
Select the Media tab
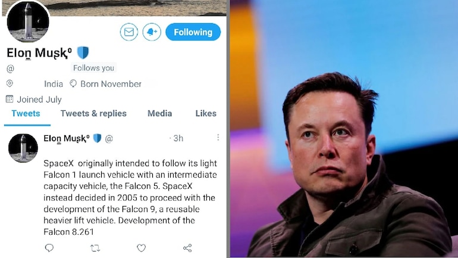159,113
